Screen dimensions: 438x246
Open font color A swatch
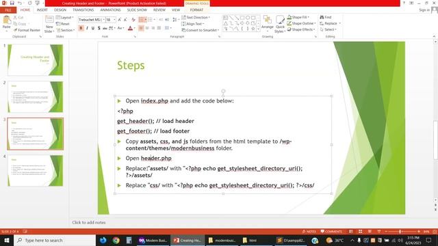130,28
